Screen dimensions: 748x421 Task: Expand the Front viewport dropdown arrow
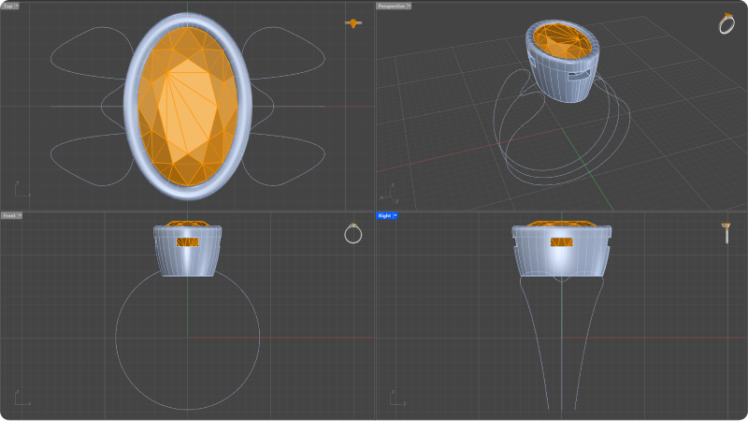19,215
